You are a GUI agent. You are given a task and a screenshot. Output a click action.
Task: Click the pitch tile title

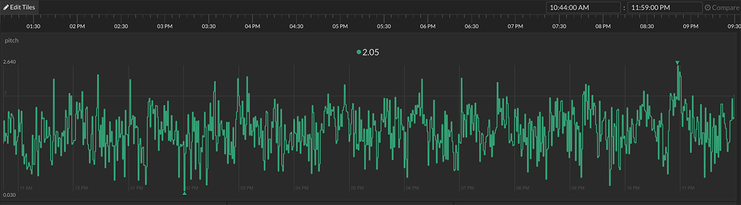tap(11, 41)
